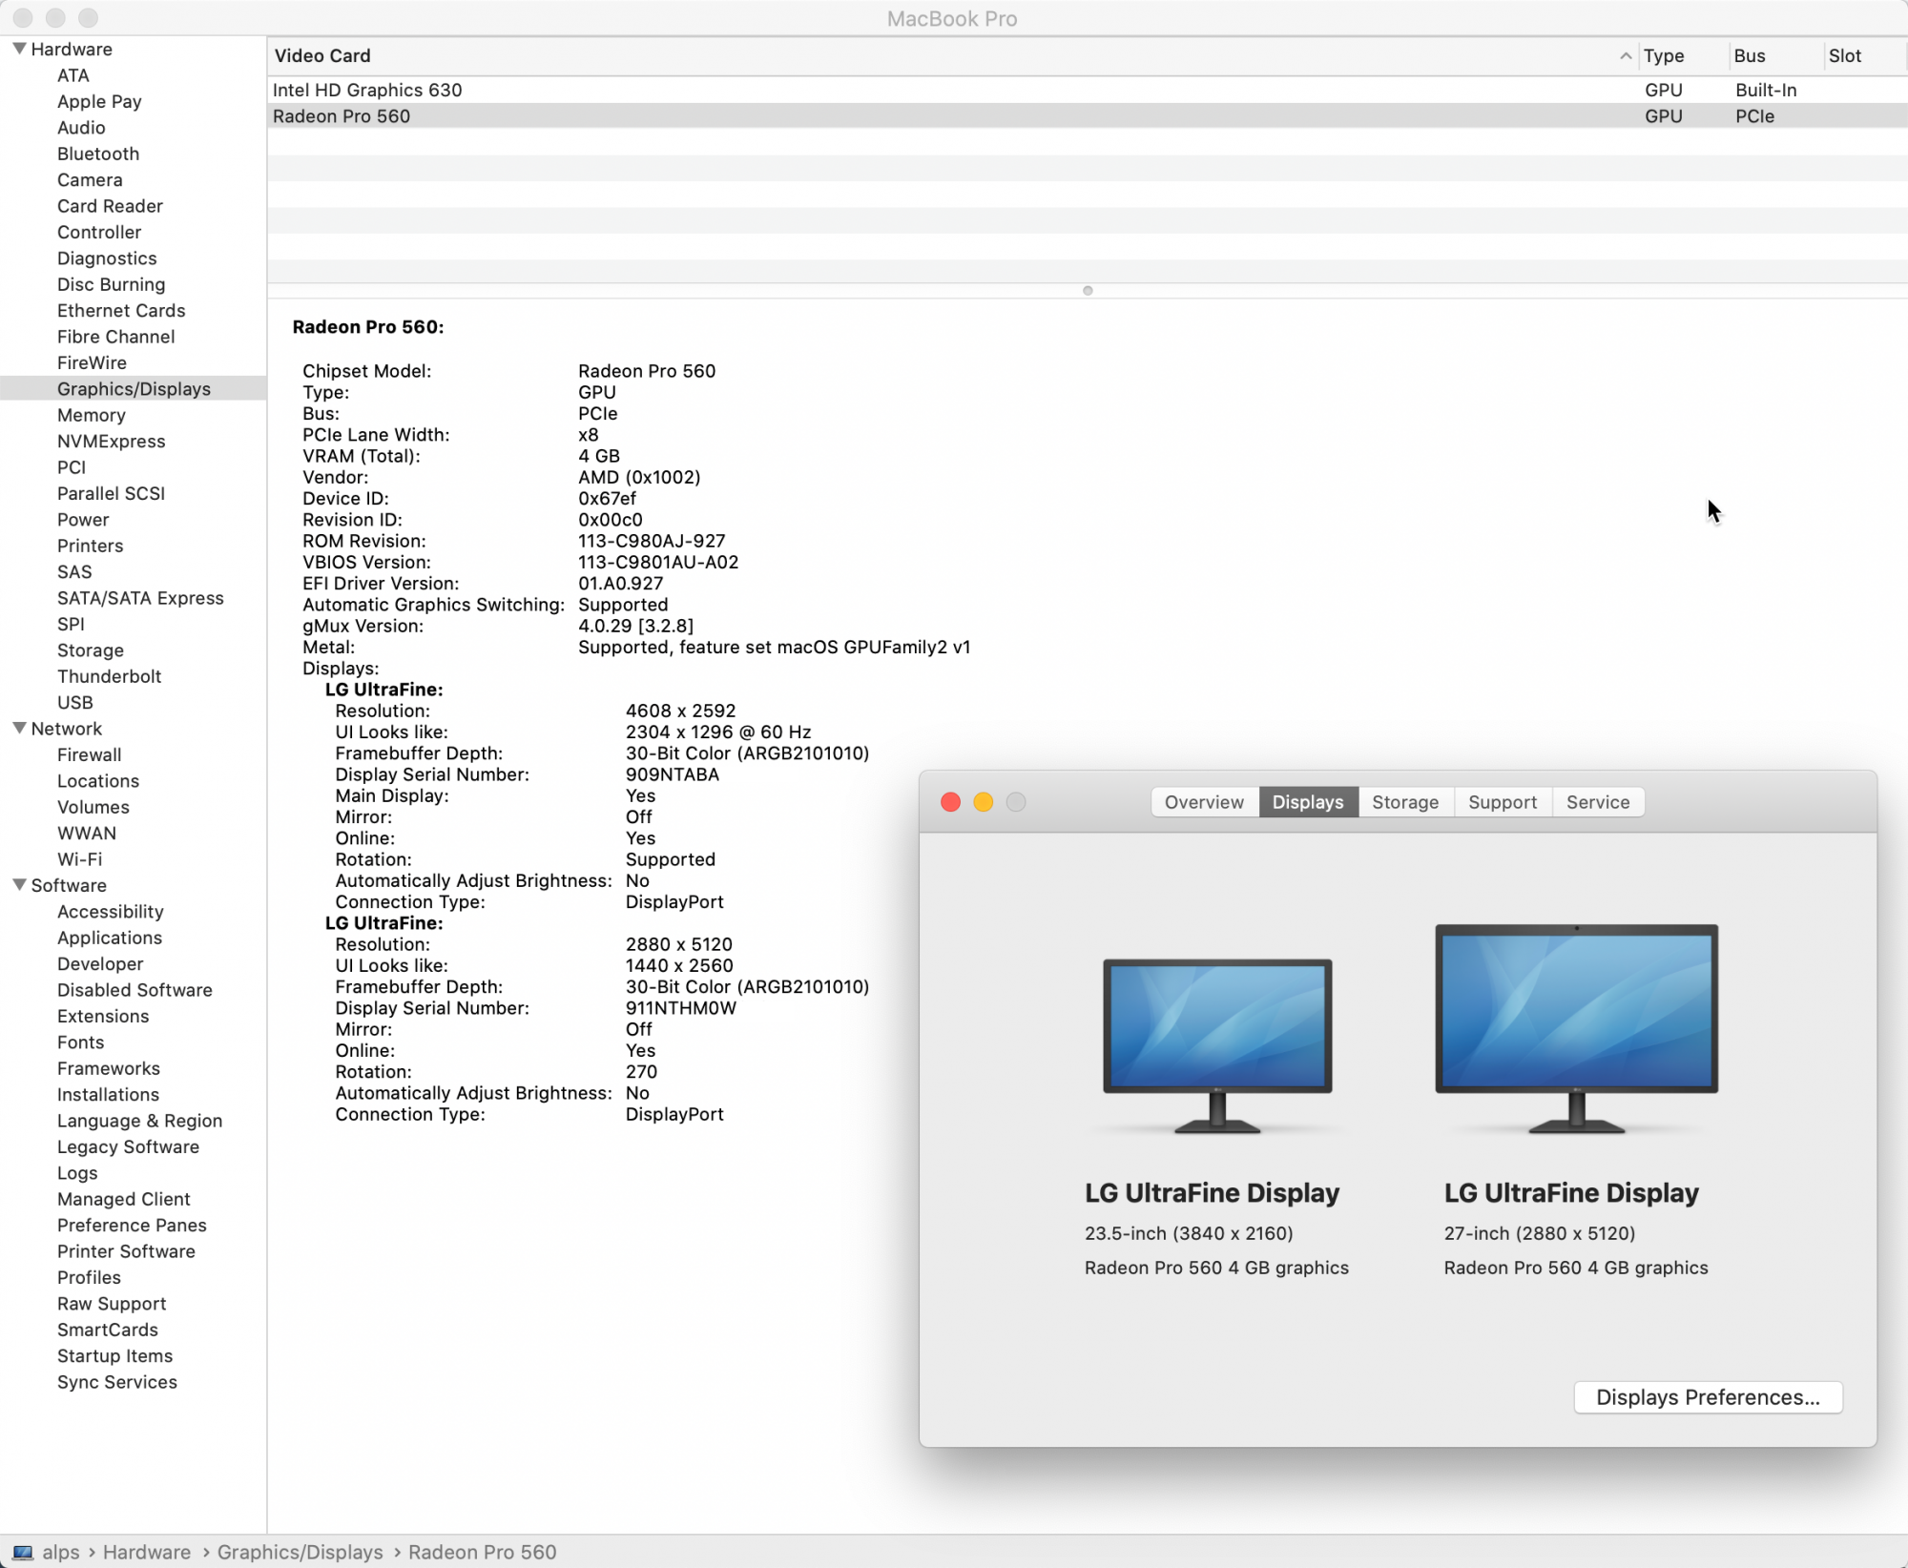The image size is (1908, 1568).
Task: Select ATA in the sidebar
Action: click(73, 75)
